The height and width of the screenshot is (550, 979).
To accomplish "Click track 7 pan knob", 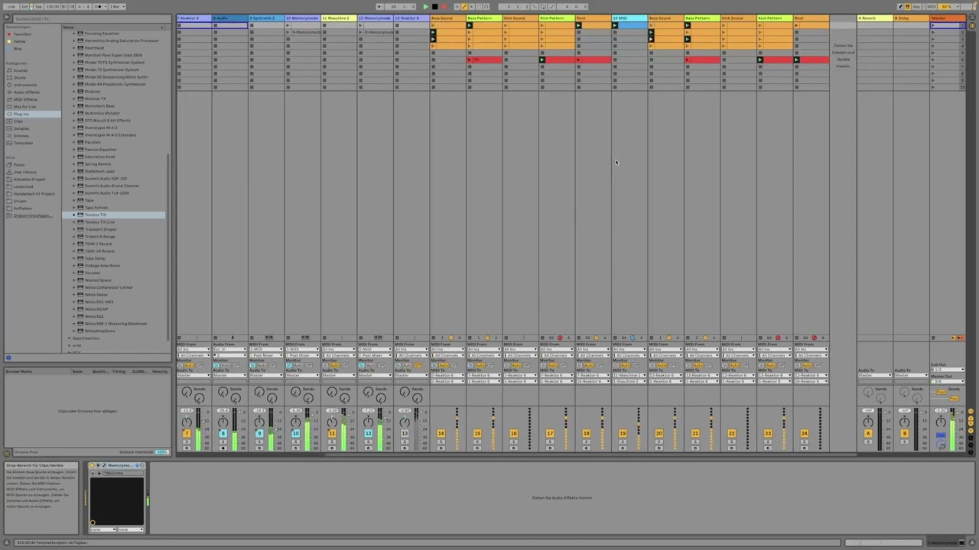I will coord(186,422).
